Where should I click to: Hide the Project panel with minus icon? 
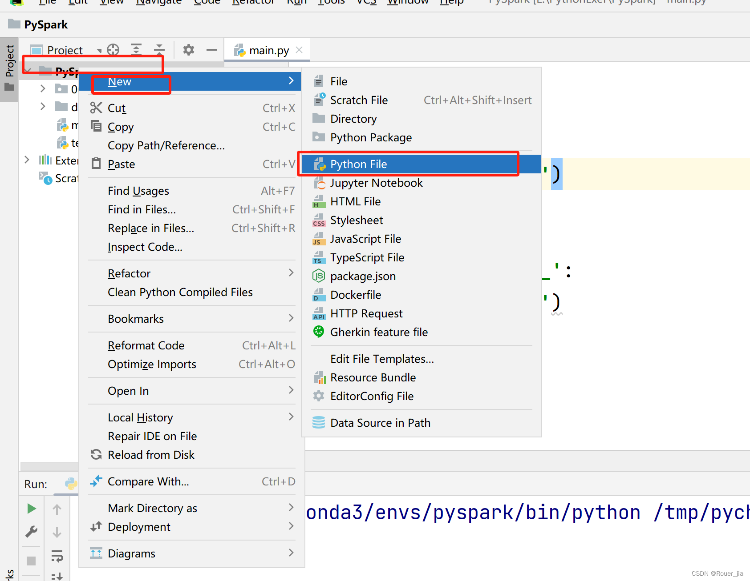tap(212, 49)
